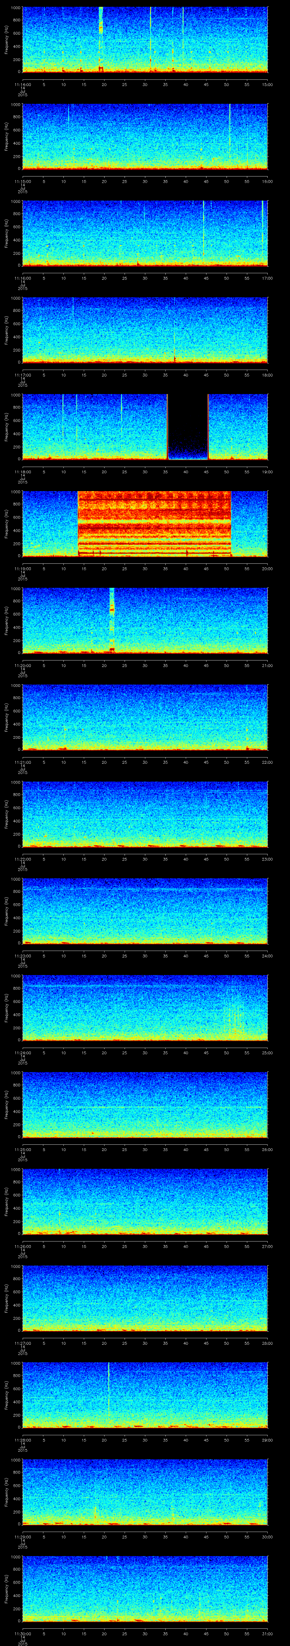Click the '21:00' end time label

[268, 665]
